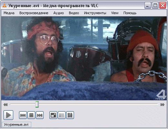Maximize the VLC window
The height and width of the screenshot is (129, 168).
pyautogui.click(x=155, y=5)
